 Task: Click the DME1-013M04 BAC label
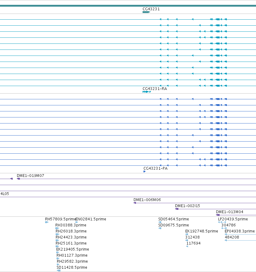coord(230,212)
